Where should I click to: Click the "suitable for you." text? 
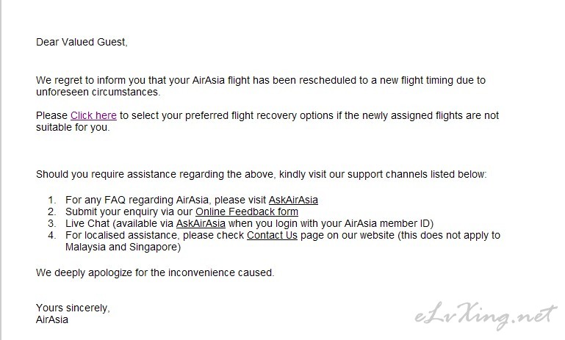(x=73, y=128)
